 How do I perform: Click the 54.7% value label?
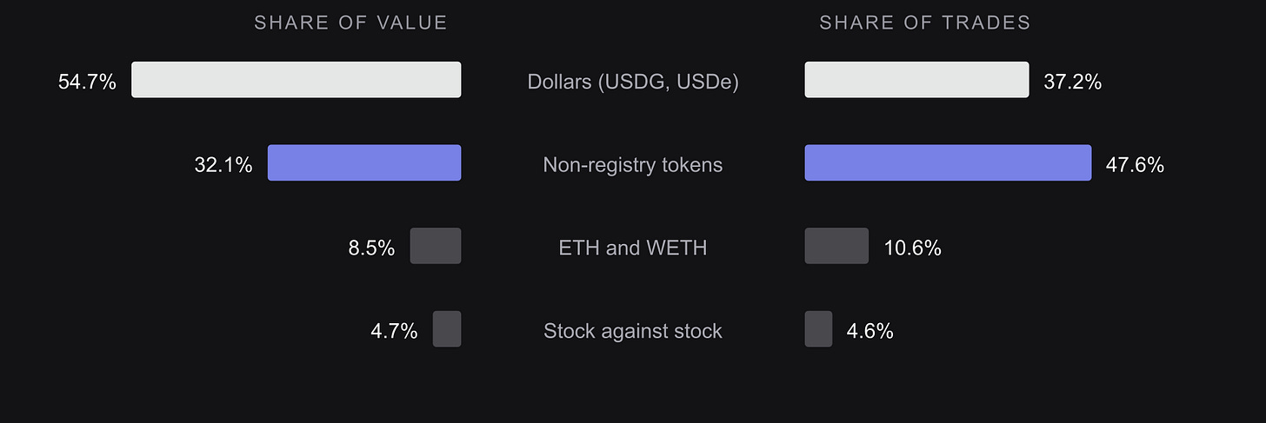coord(87,83)
